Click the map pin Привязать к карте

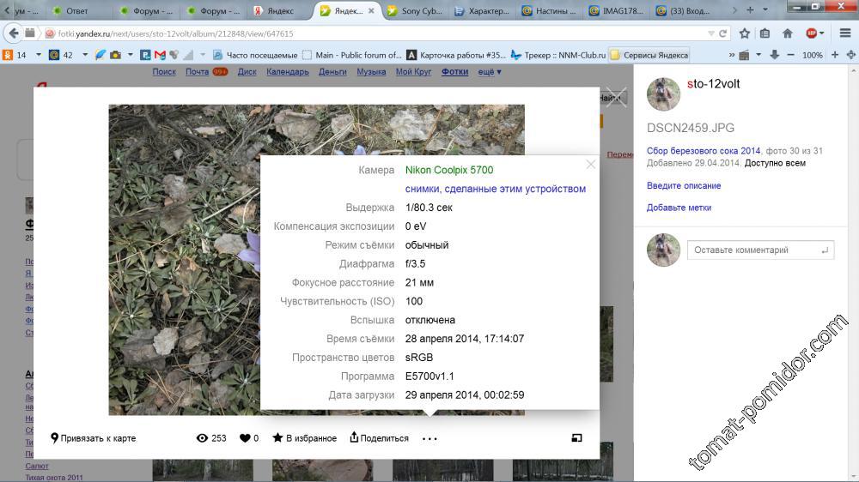click(55, 438)
